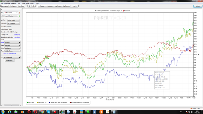
Task: Click network connection tray icon
Action: (189, 112)
